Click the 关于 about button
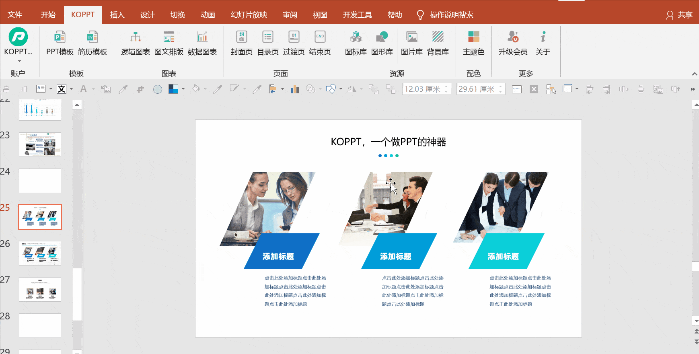 coord(543,43)
